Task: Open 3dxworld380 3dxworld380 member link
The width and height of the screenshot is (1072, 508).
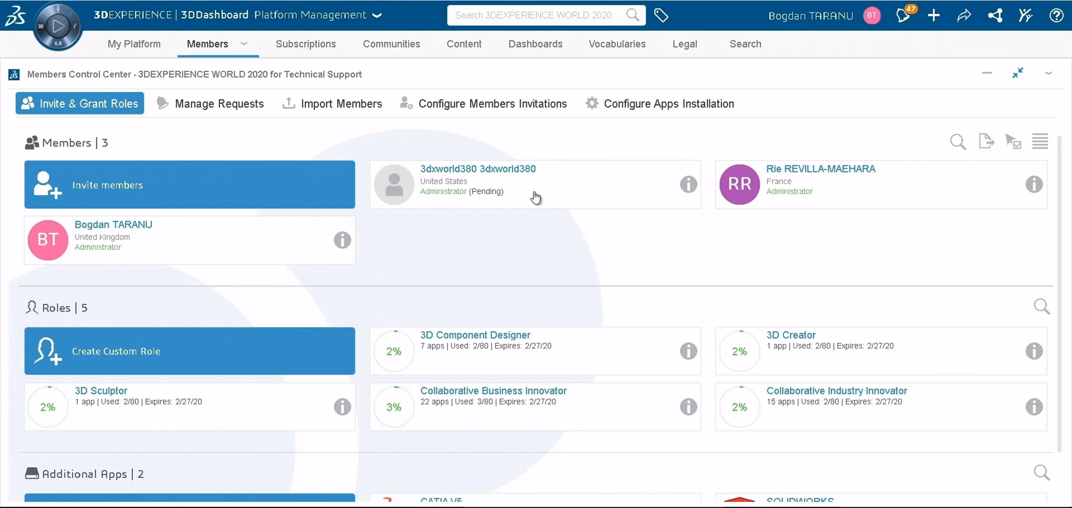Action: pos(478,168)
